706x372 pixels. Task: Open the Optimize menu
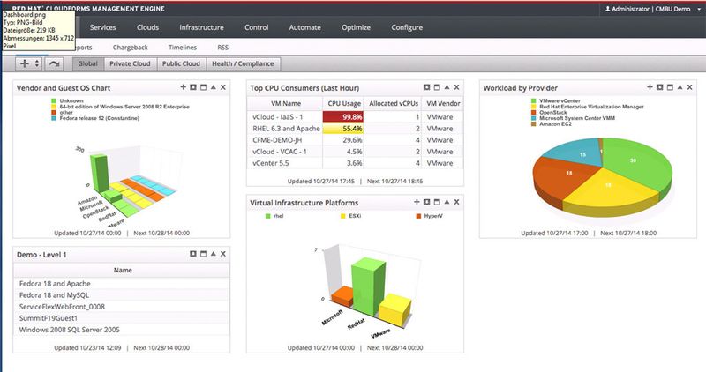356,27
